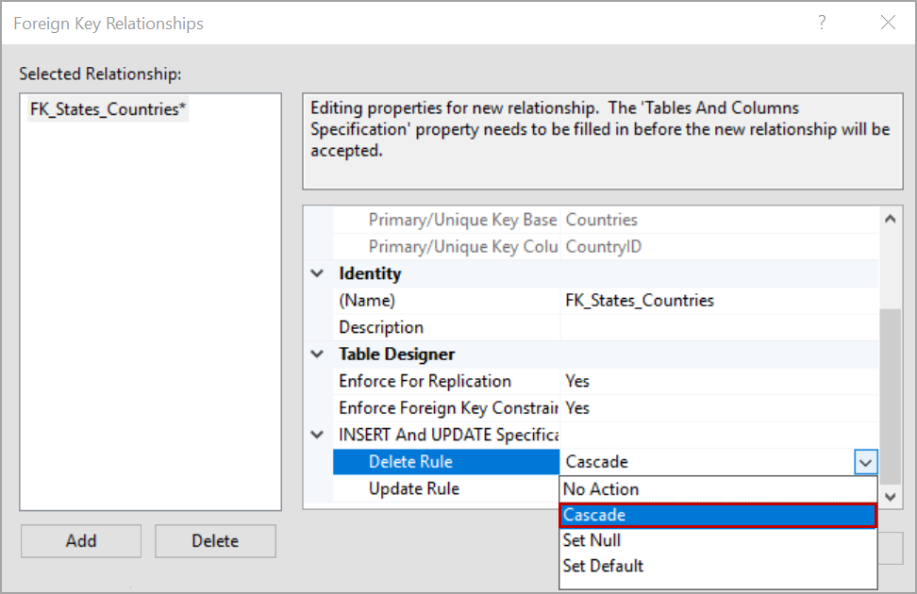Screen dimensions: 917x594
Task: Select FK_States_Countries in the relationship list
Action: pyautogui.click(x=106, y=109)
